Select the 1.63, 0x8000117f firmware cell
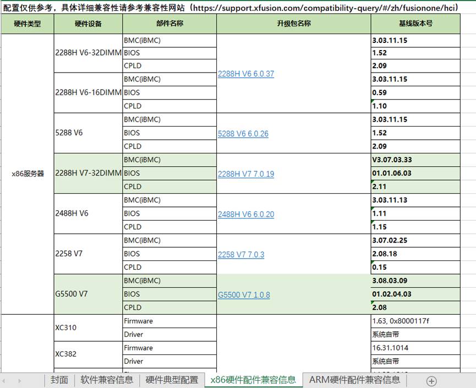 415,321
